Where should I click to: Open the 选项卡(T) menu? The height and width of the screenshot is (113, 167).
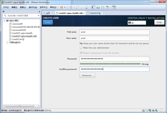[x=43, y=7]
